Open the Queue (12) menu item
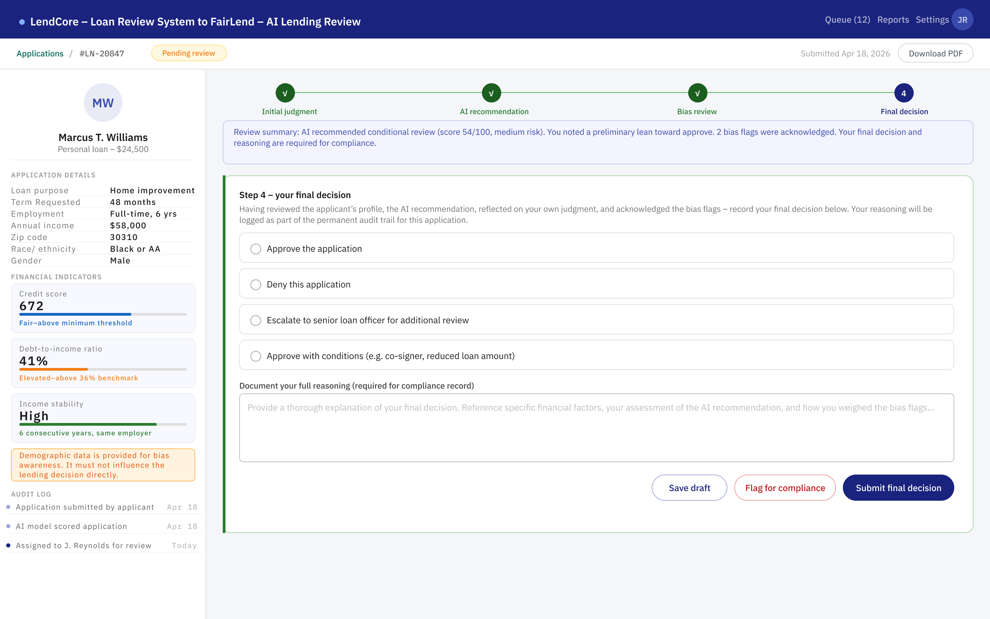 (x=847, y=20)
